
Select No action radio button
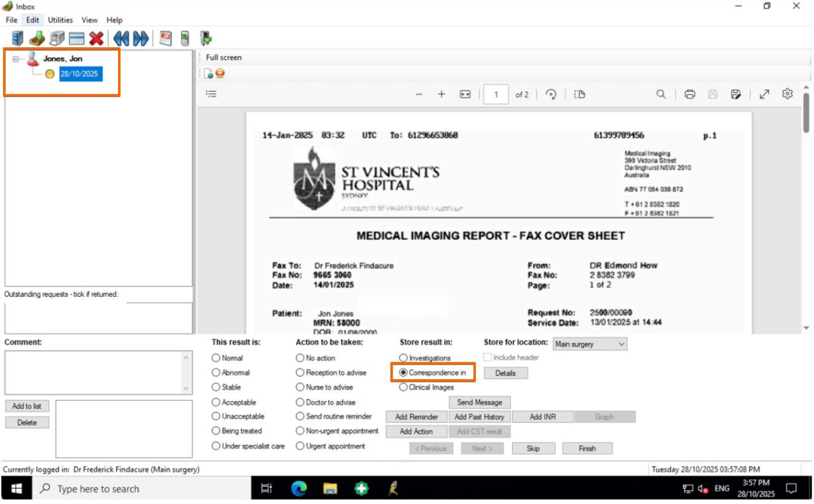point(300,358)
